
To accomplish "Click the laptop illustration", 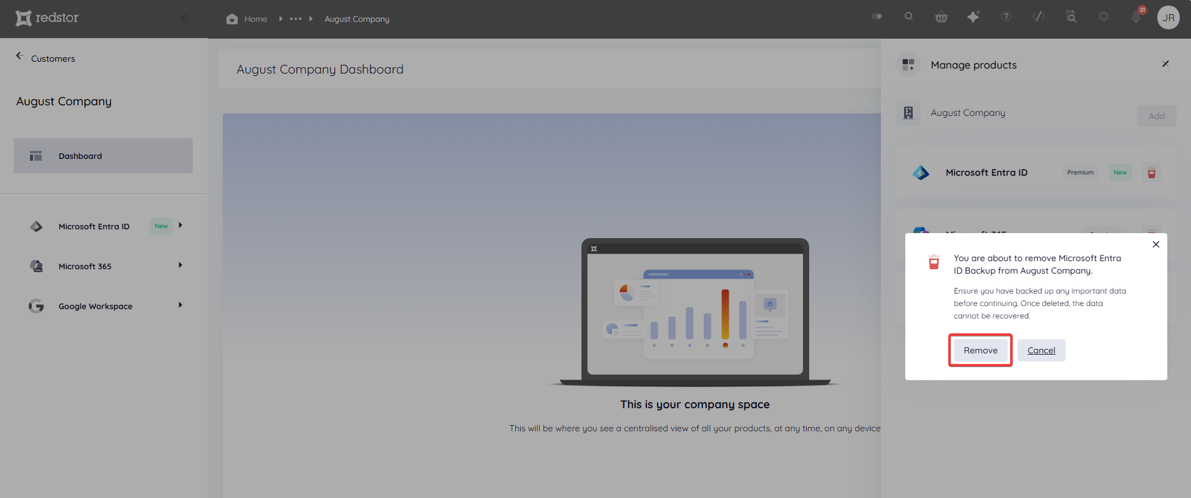I will click(695, 312).
